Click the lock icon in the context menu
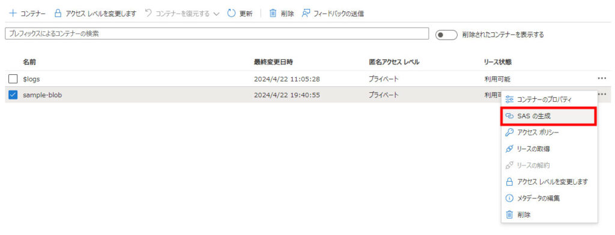Image resolution: width=615 pixels, height=235 pixels. pos(509,182)
